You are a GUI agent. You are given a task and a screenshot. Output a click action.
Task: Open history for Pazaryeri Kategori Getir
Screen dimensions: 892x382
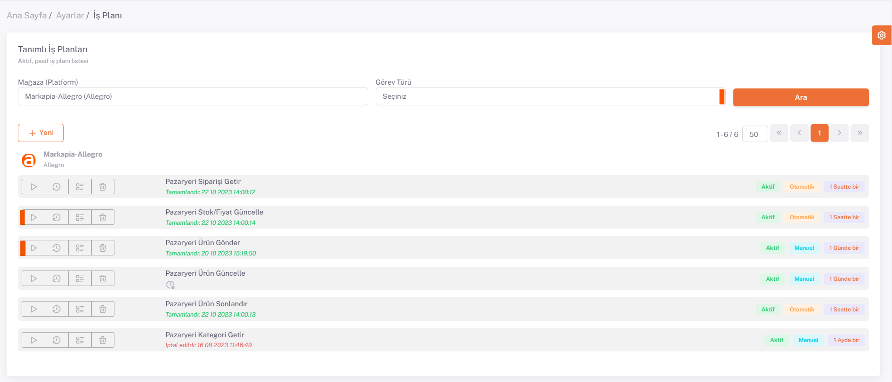coord(57,340)
